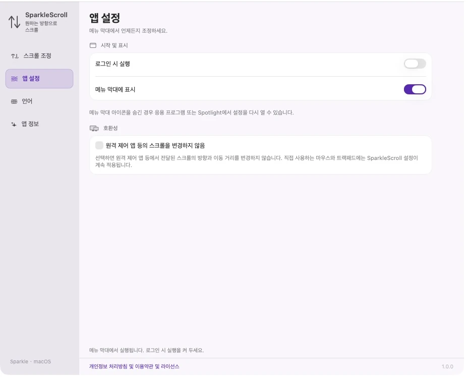Image resolution: width=468 pixels, height=379 pixels.
Task: Click the 메뉴 막대에 표시 row label
Action: (116, 90)
